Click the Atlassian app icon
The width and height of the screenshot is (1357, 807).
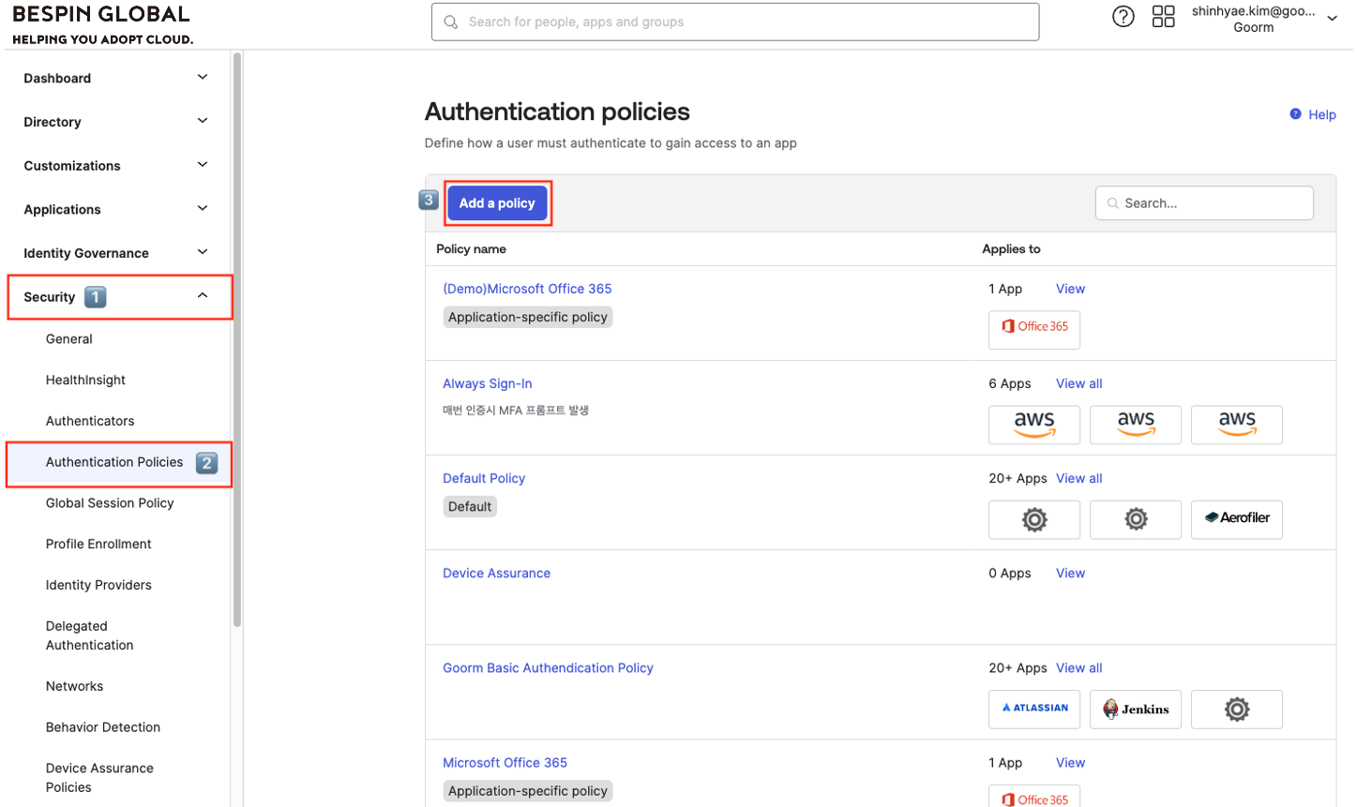pos(1033,709)
